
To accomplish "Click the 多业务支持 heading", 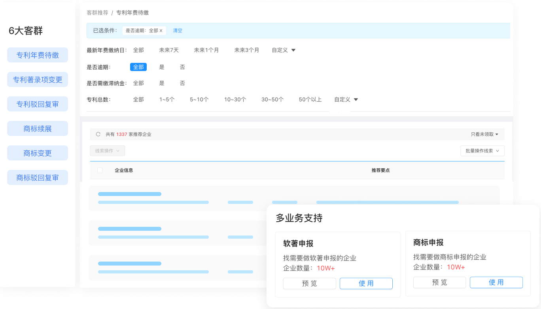I will pyautogui.click(x=299, y=218).
